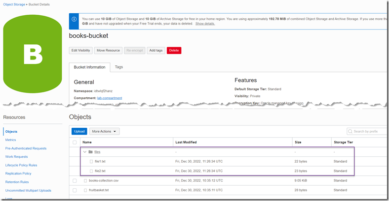
Task: Open the More Actions dropdown
Action: click(104, 131)
